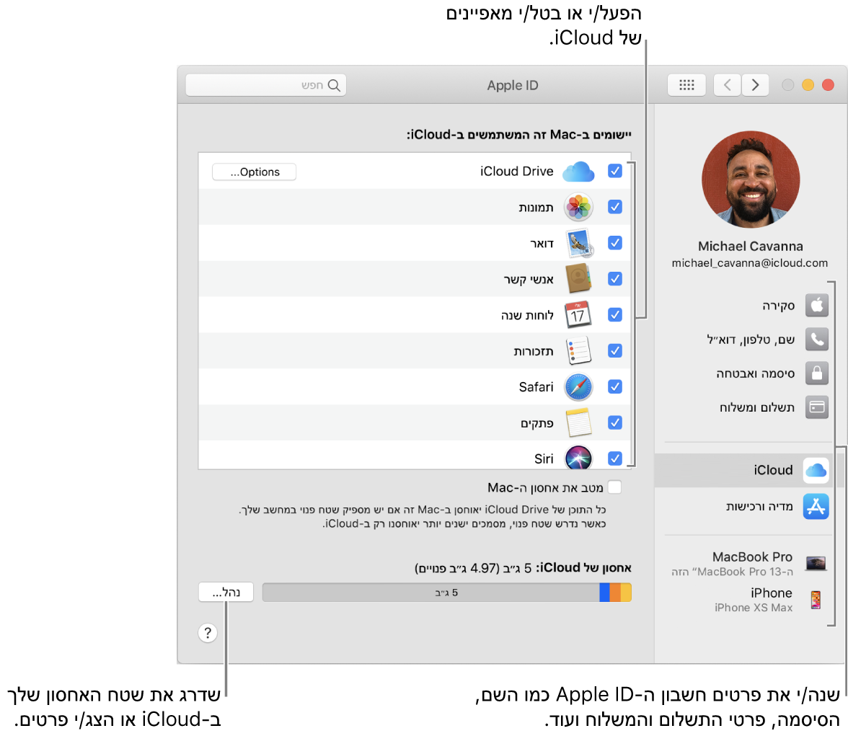The width and height of the screenshot is (848, 736).
Task: Uncheck the דואר (Mail) checkbox
Action: tap(615, 243)
